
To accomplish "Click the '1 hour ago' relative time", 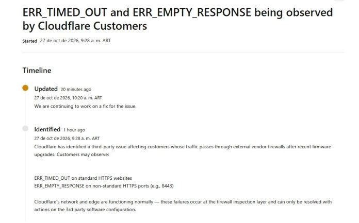I will coord(74,130).
